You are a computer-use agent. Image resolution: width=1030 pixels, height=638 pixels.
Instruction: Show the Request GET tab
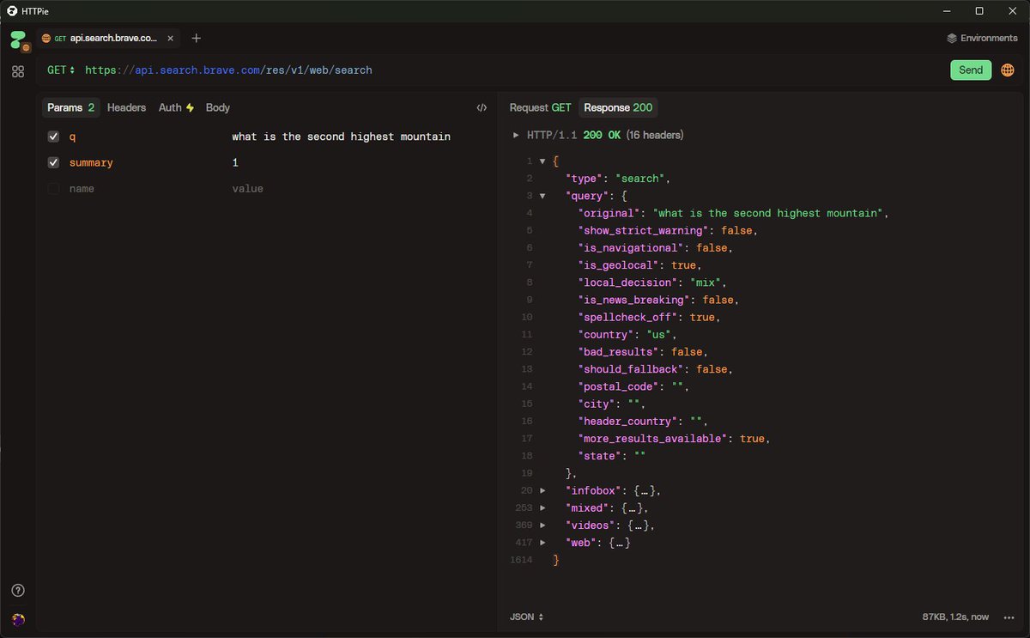[540, 107]
